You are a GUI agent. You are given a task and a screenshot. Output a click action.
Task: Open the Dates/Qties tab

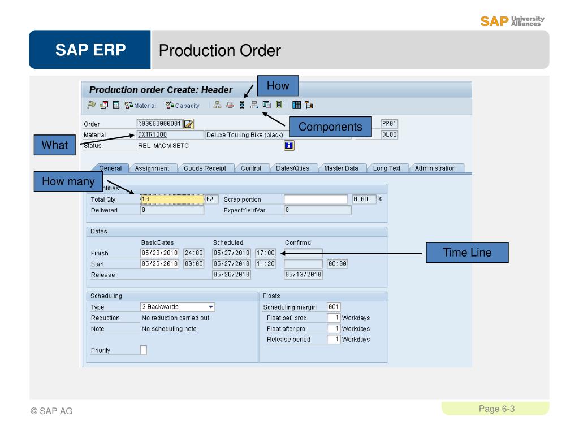click(x=292, y=168)
